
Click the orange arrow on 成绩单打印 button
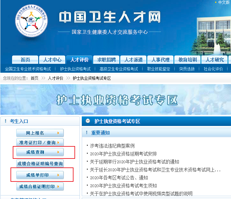coord(58,175)
